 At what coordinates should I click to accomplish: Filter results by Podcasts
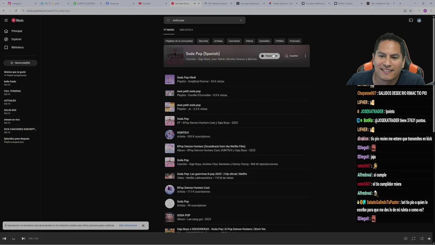[295, 41]
